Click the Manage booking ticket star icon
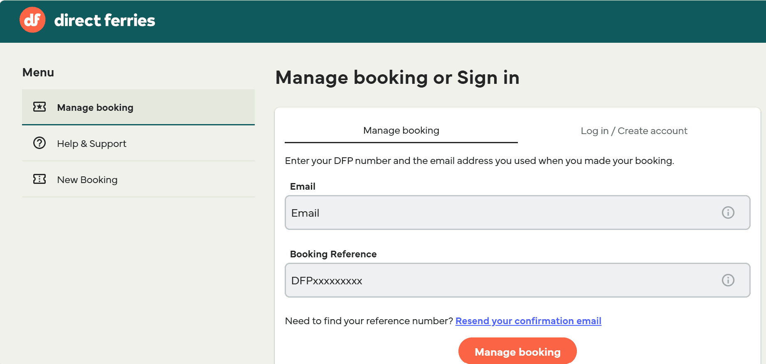Image resolution: width=766 pixels, height=364 pixels. coord(39,107)
